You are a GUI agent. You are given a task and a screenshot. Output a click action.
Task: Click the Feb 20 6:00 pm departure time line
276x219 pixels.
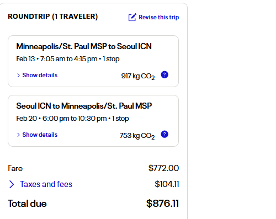point(72,119)
